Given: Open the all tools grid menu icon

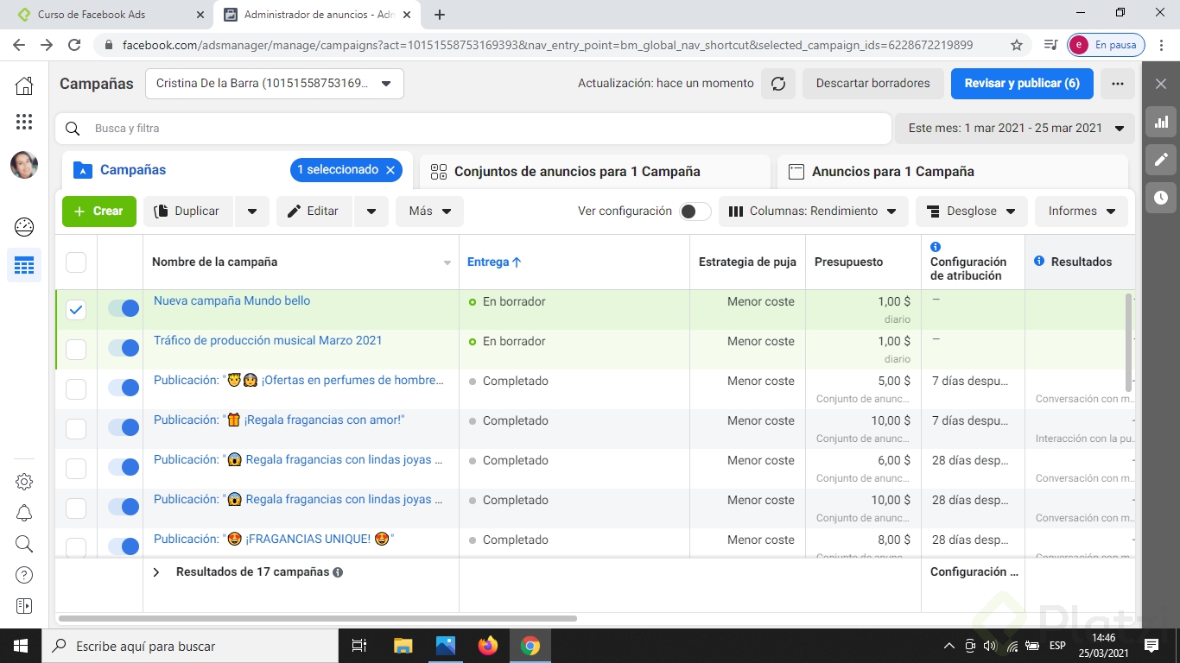Looking at the screenshot, I should pos(24,122).
